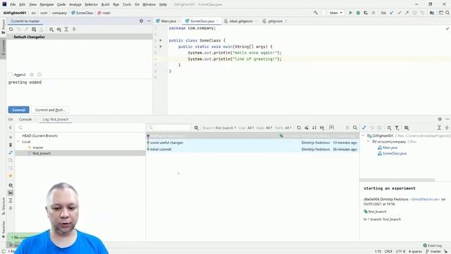Click the run gutter arrow next to main method
The width and height of the screenshot is (451, 254).
click(161, 47)
